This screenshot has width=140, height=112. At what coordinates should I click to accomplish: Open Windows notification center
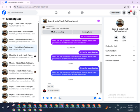(x=136, y=108)
